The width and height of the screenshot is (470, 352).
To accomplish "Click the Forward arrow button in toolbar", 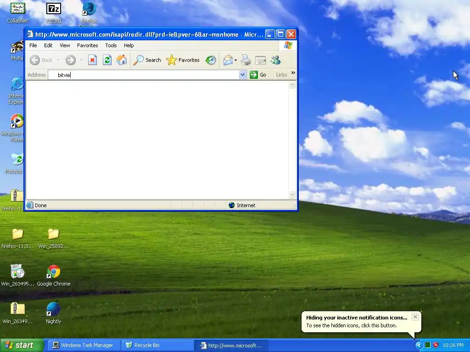I will (71, 60).
